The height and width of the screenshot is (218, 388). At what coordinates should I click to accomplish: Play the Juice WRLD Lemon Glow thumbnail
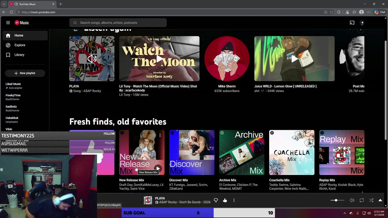pos(294,59)
